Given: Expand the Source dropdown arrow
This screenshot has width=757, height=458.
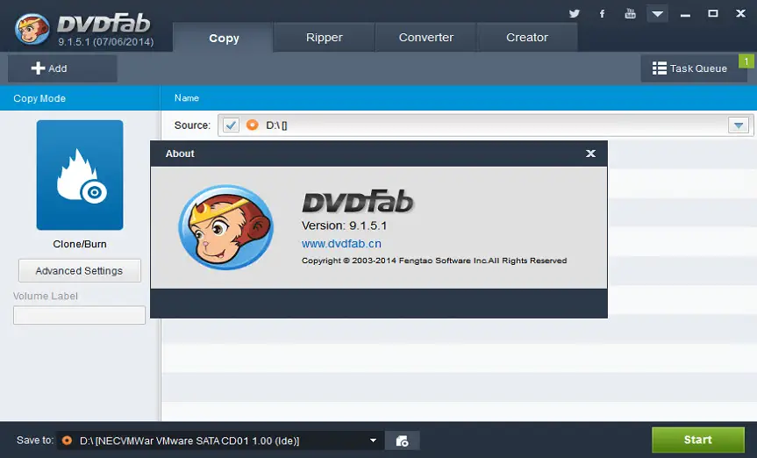Looking at the screenshot, I should click(x=739, y=125).
